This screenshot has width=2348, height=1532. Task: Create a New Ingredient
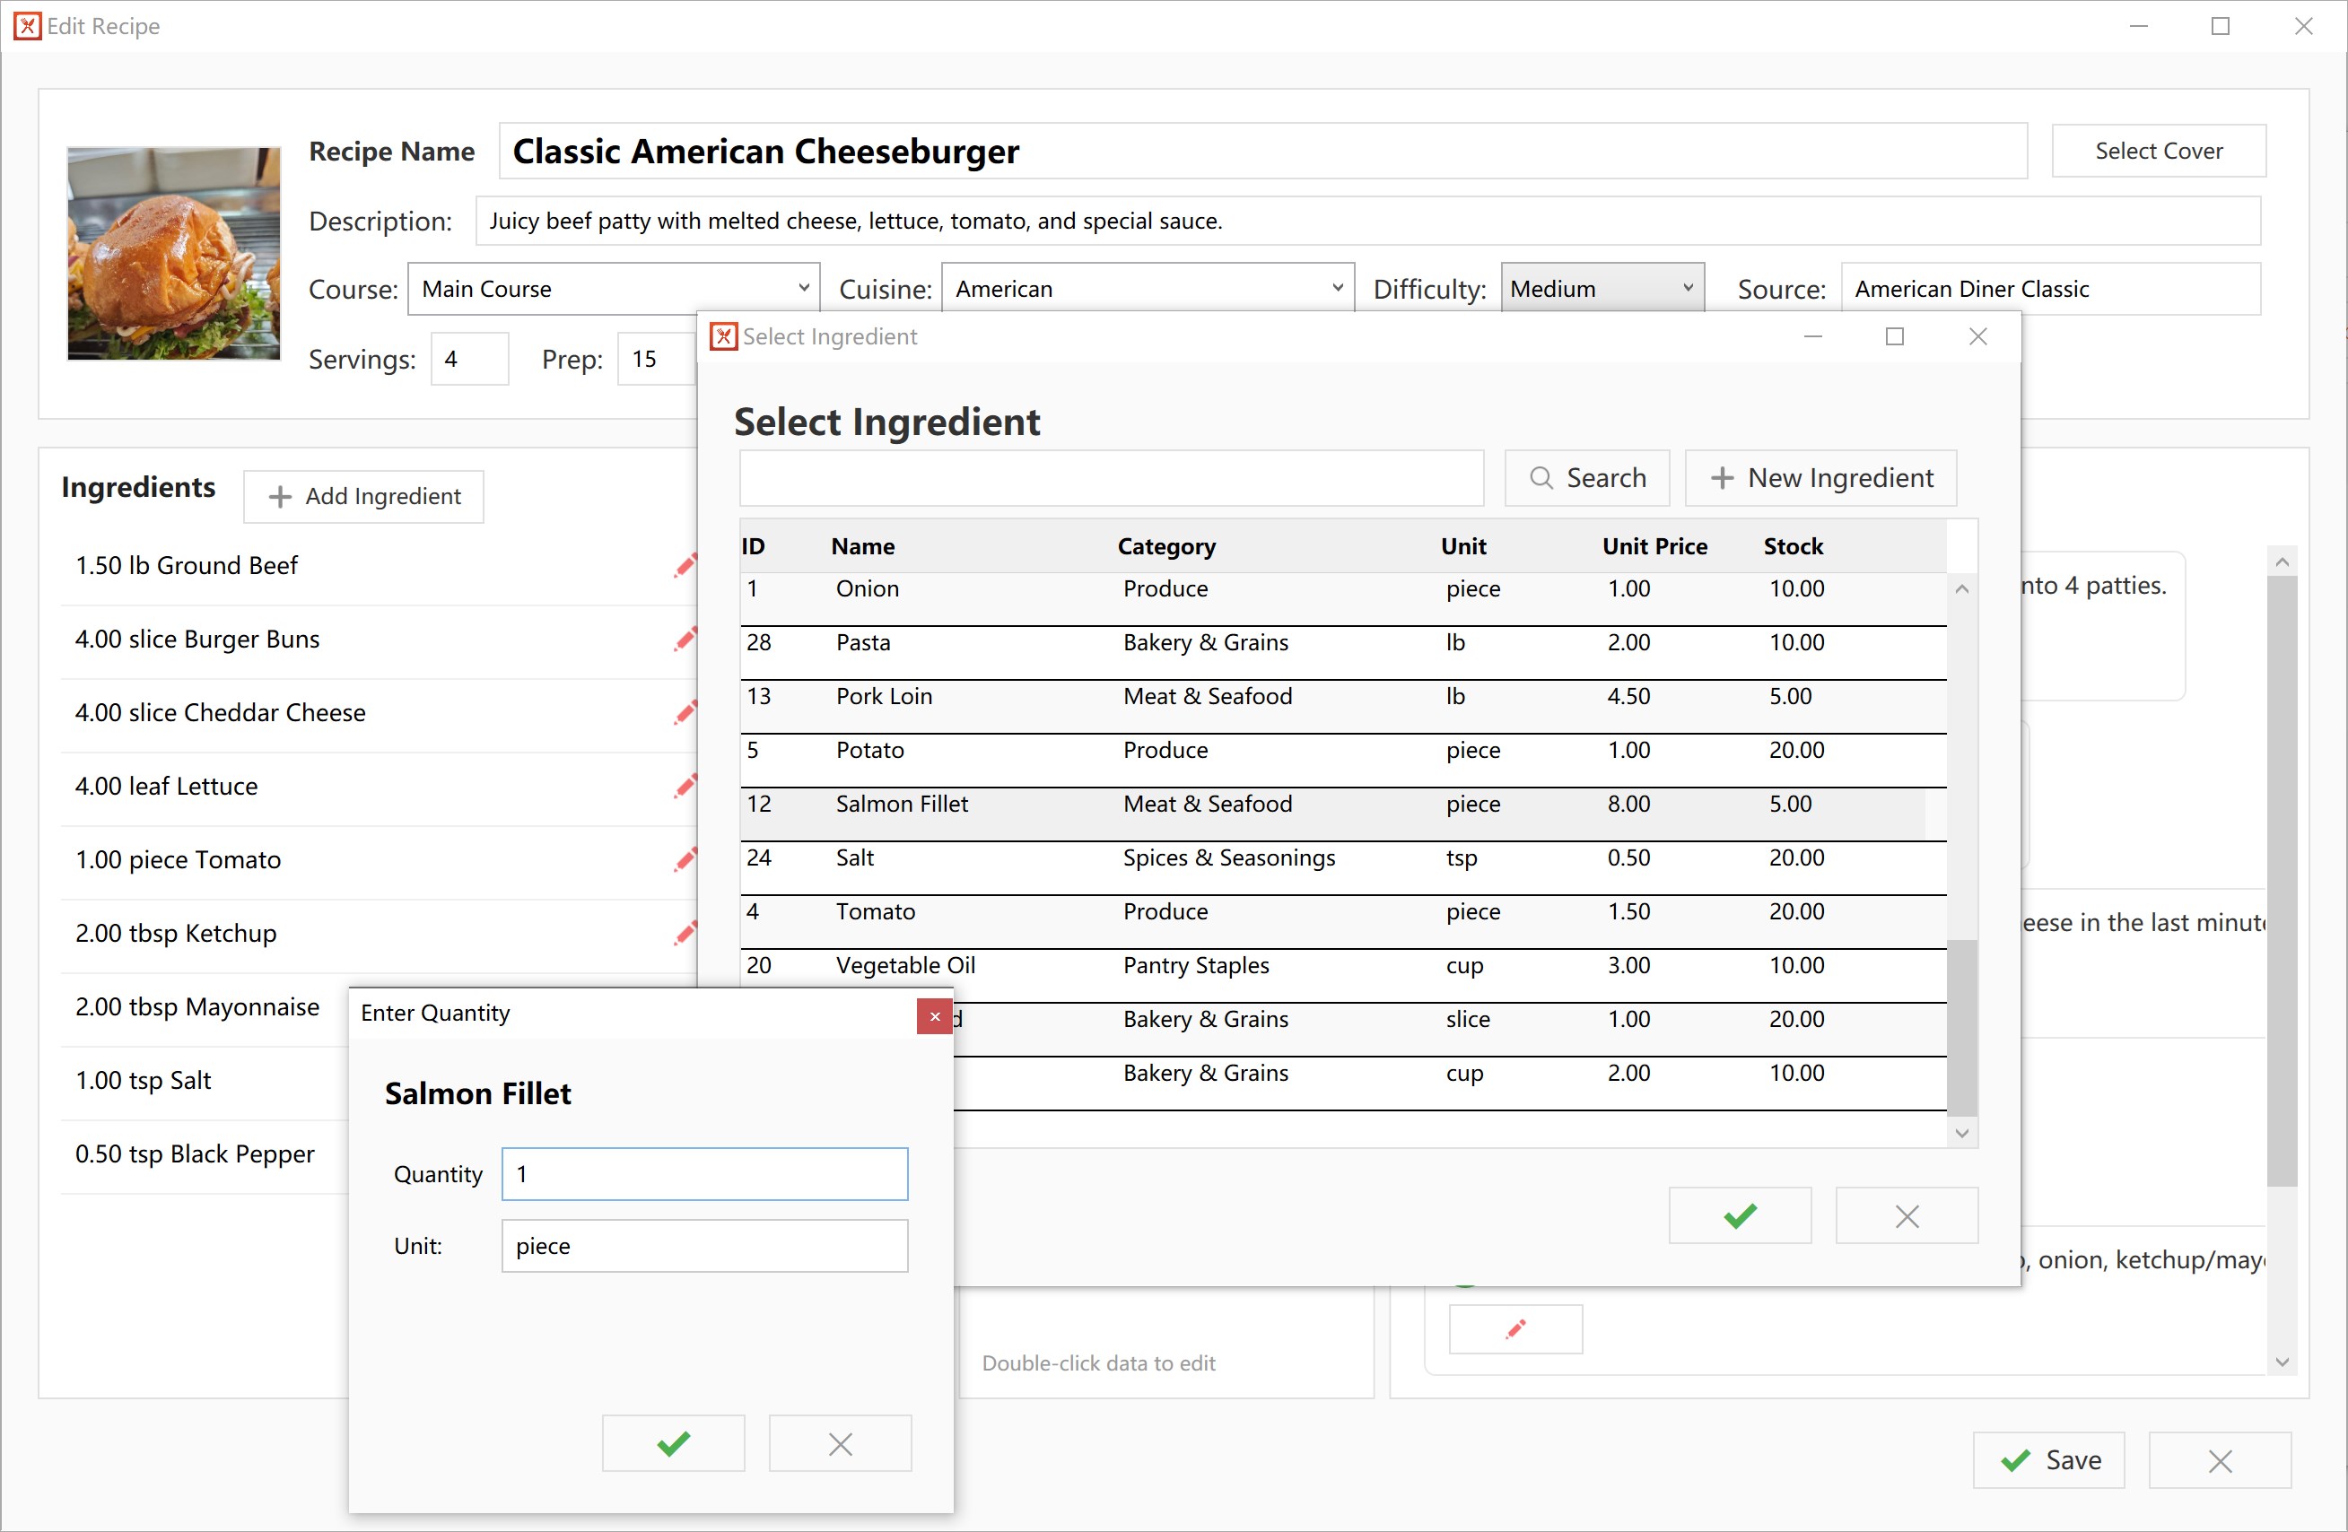click(1820, 478)
